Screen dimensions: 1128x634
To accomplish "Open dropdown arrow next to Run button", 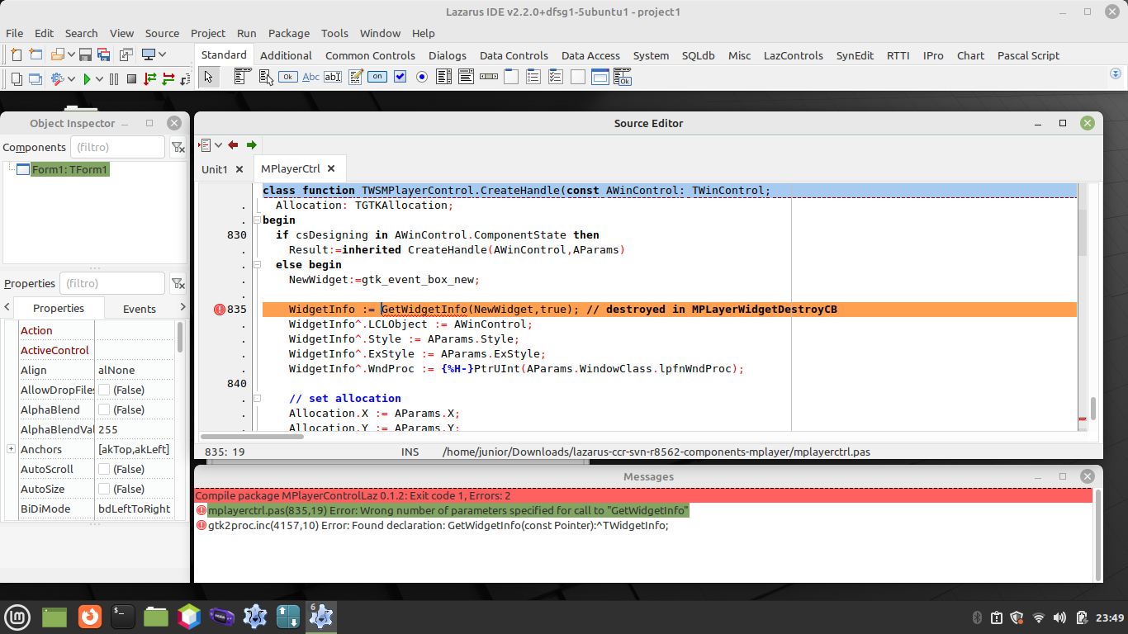I will 100,79.
